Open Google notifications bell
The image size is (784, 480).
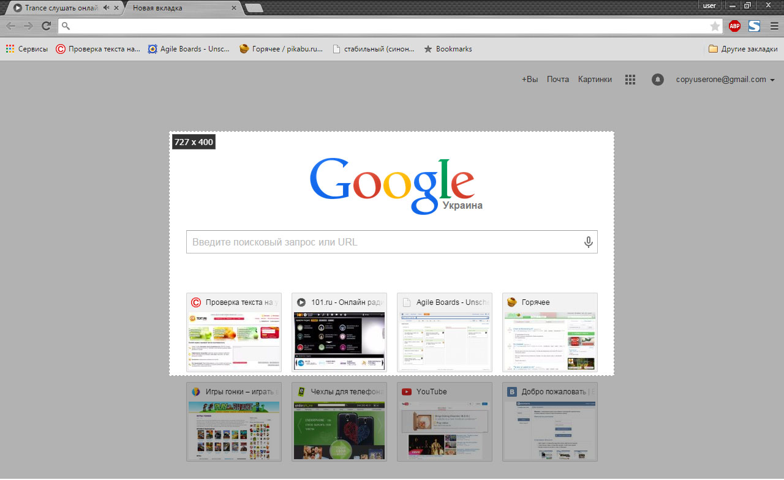click(658, 80)
